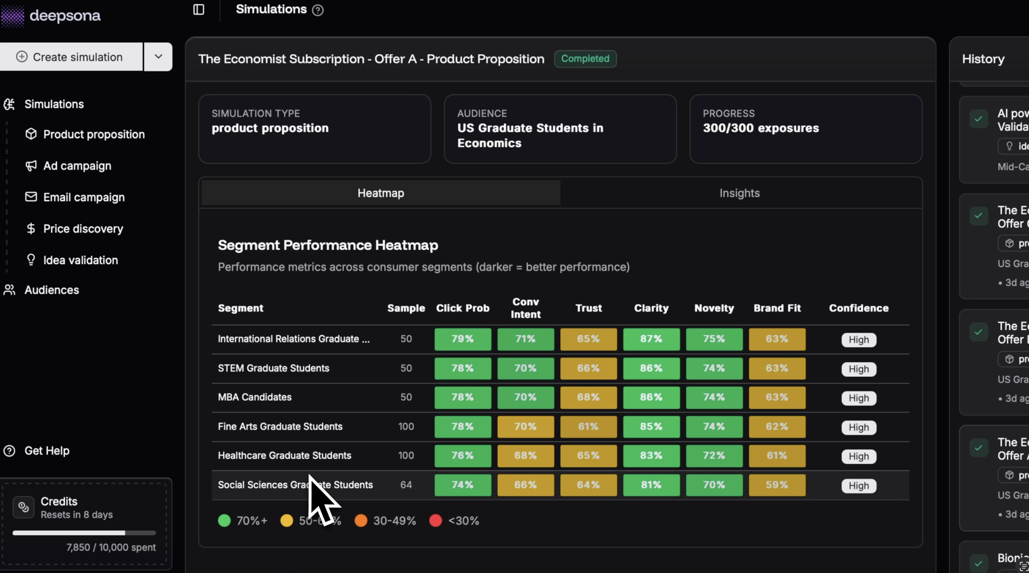Viewport: 1029px width, 573px height.
Task: Select the MBA Candidates segment row
Action: coord(255,397)
